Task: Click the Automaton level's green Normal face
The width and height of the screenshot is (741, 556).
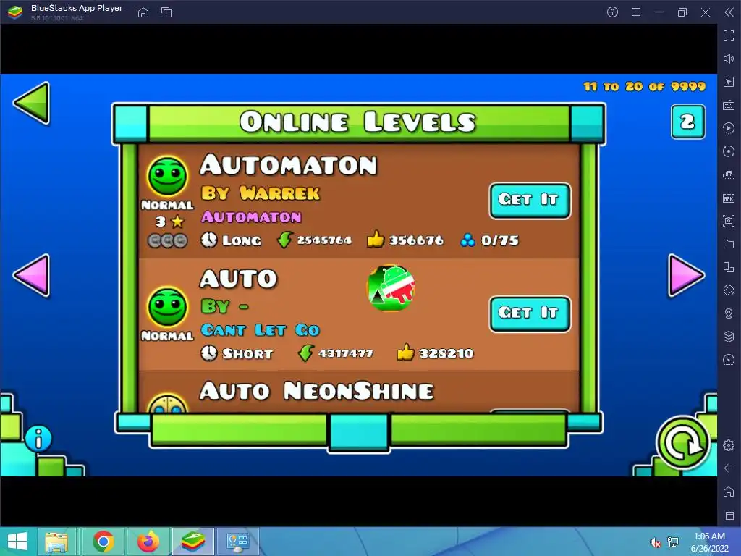Action: pyautogui.click(x=167, y=176)
